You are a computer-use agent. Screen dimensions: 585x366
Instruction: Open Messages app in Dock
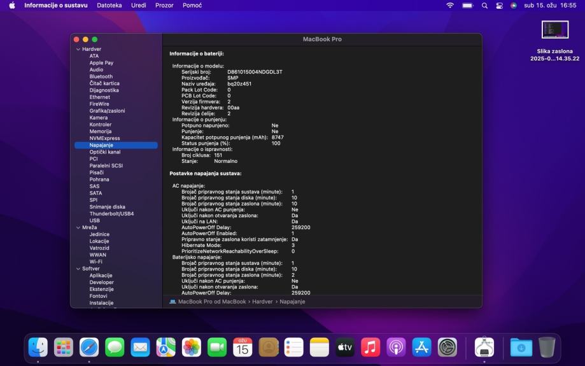[x=115, y=348]
